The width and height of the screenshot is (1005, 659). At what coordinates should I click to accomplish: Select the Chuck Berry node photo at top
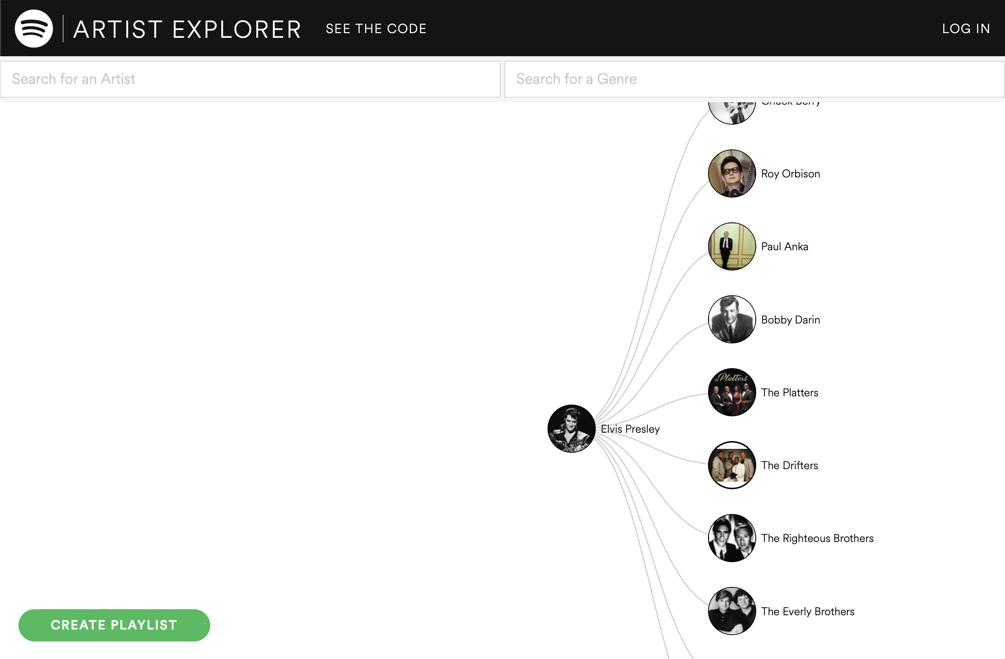coord(732,112)
